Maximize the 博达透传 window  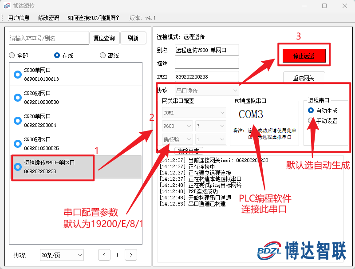tap(324, 6)
